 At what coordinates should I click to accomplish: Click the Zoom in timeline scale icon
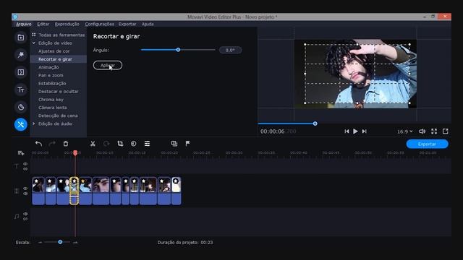[75, 243]
